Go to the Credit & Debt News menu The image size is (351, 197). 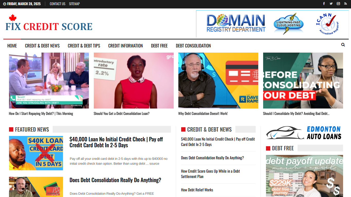point(42,46)
